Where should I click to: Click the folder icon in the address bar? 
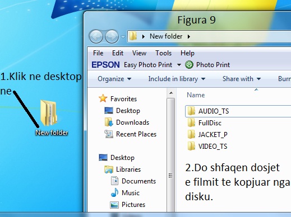(x=133, y=36)
